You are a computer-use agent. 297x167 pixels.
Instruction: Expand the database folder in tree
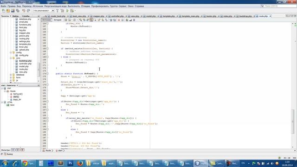(11, 75)
